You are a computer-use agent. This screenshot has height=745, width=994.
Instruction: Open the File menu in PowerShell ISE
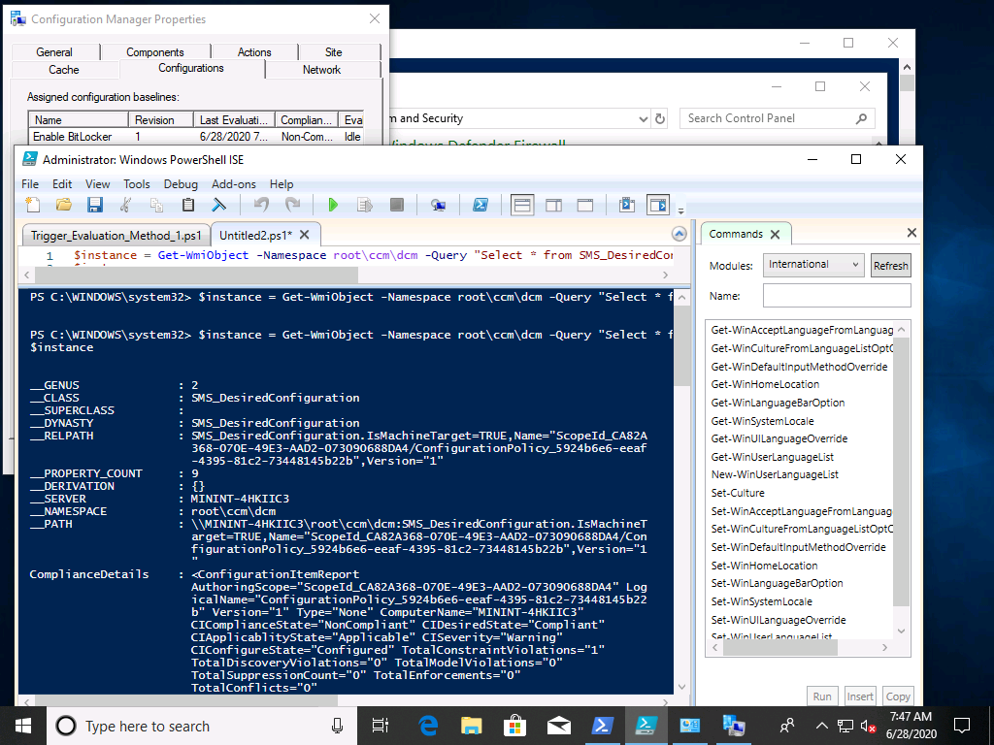click(x=30, y=184)
